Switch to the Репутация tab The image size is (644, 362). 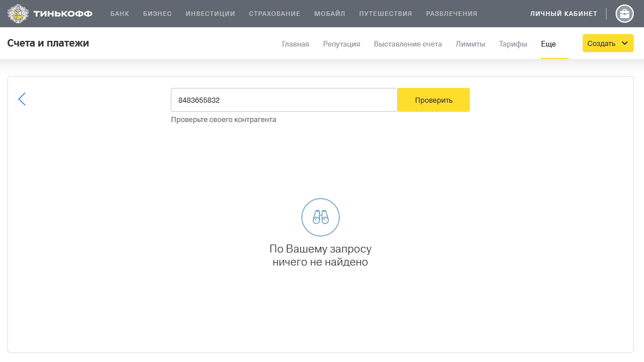point(342,44)
